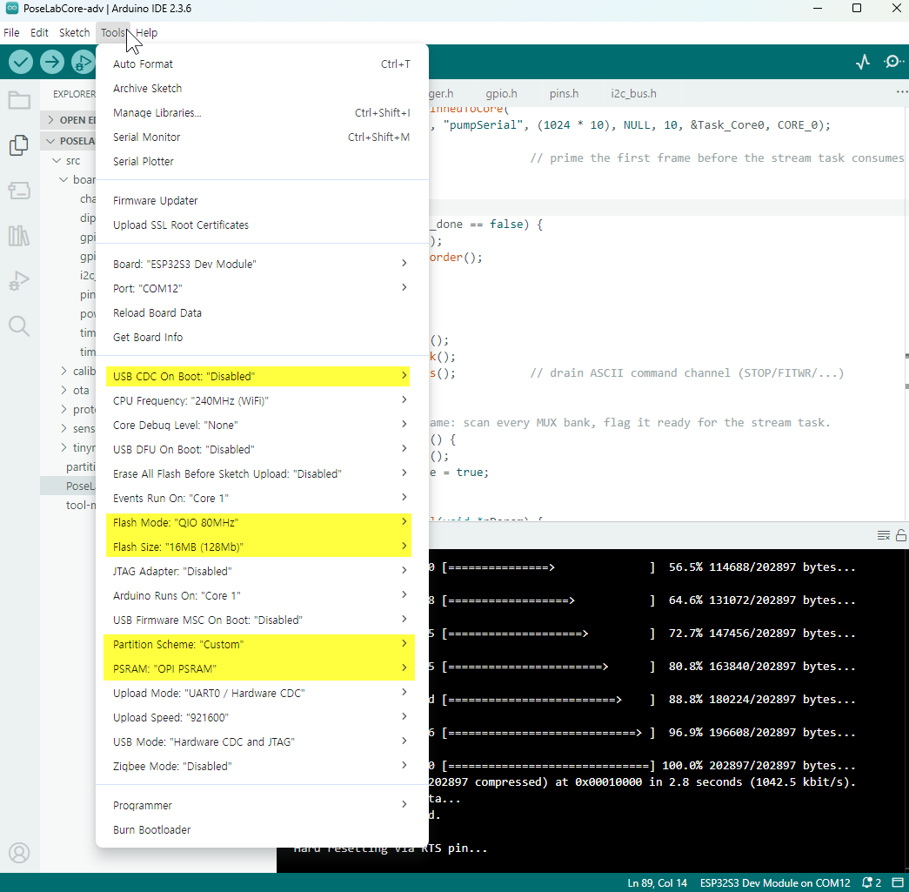
Task: Open the Search sidebar magnifier icon
Action: (x=19, y=326)
